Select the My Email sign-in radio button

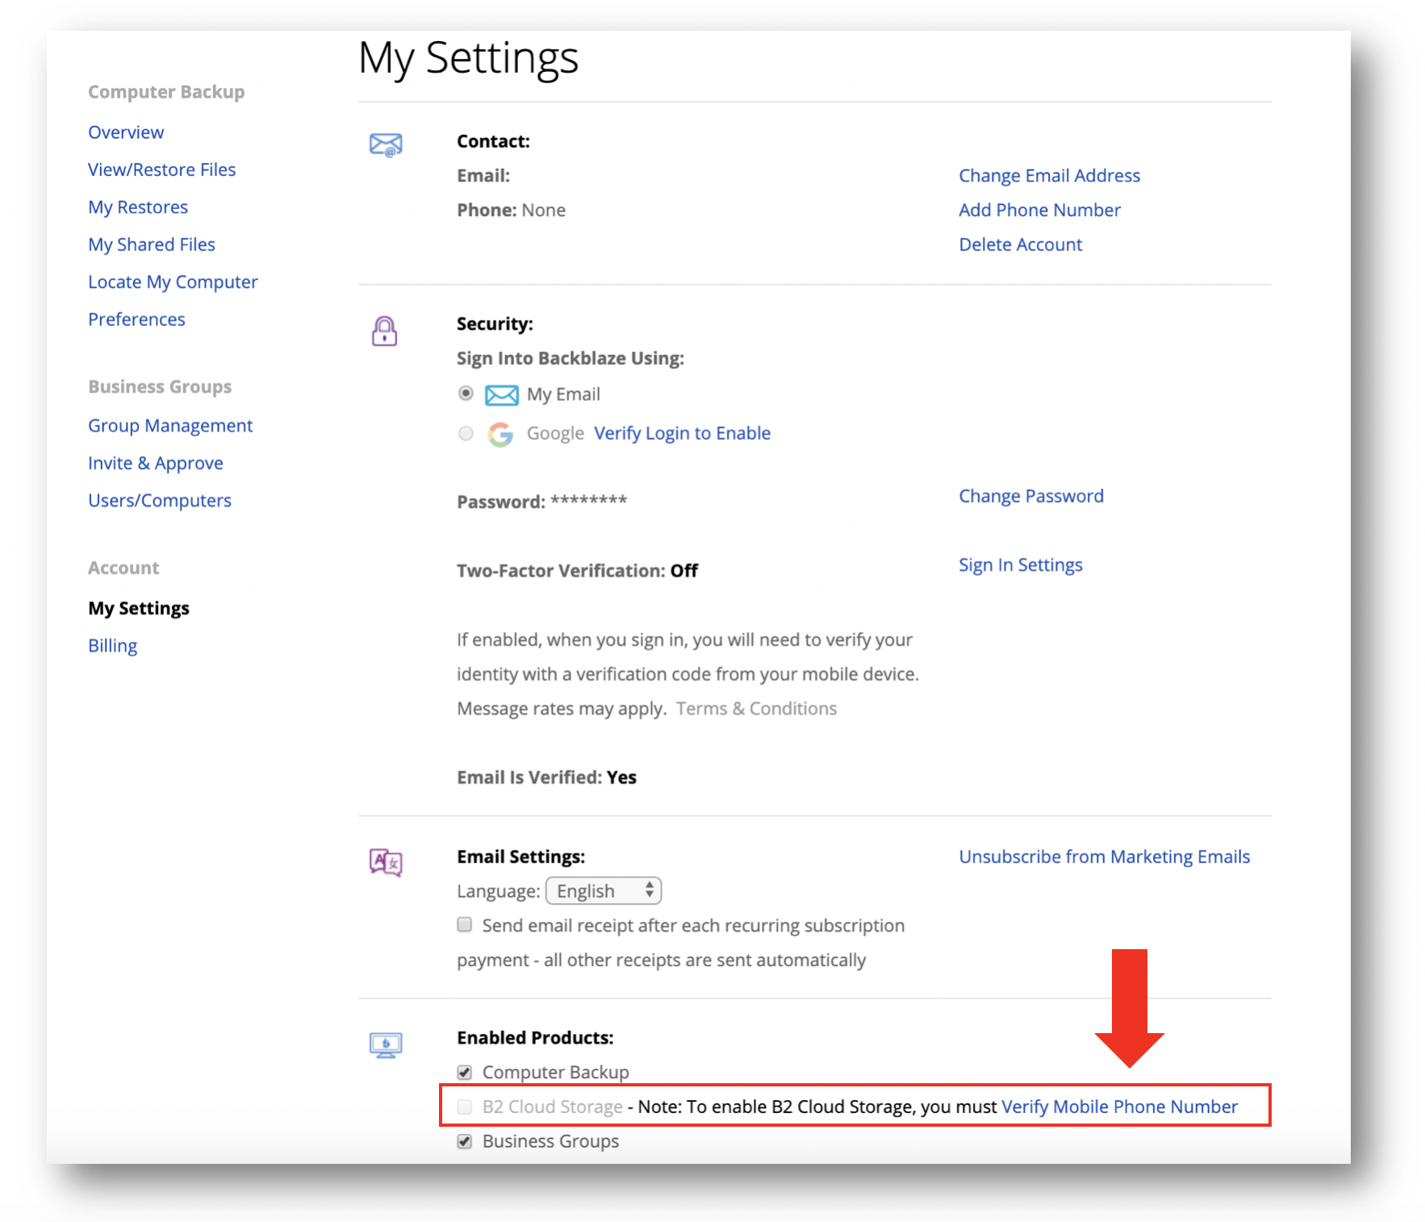[x=466, y=393]
